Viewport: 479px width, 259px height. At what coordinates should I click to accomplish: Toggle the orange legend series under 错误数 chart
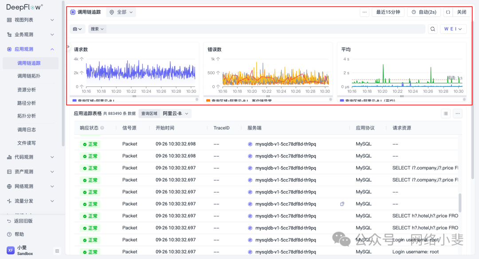208,101
